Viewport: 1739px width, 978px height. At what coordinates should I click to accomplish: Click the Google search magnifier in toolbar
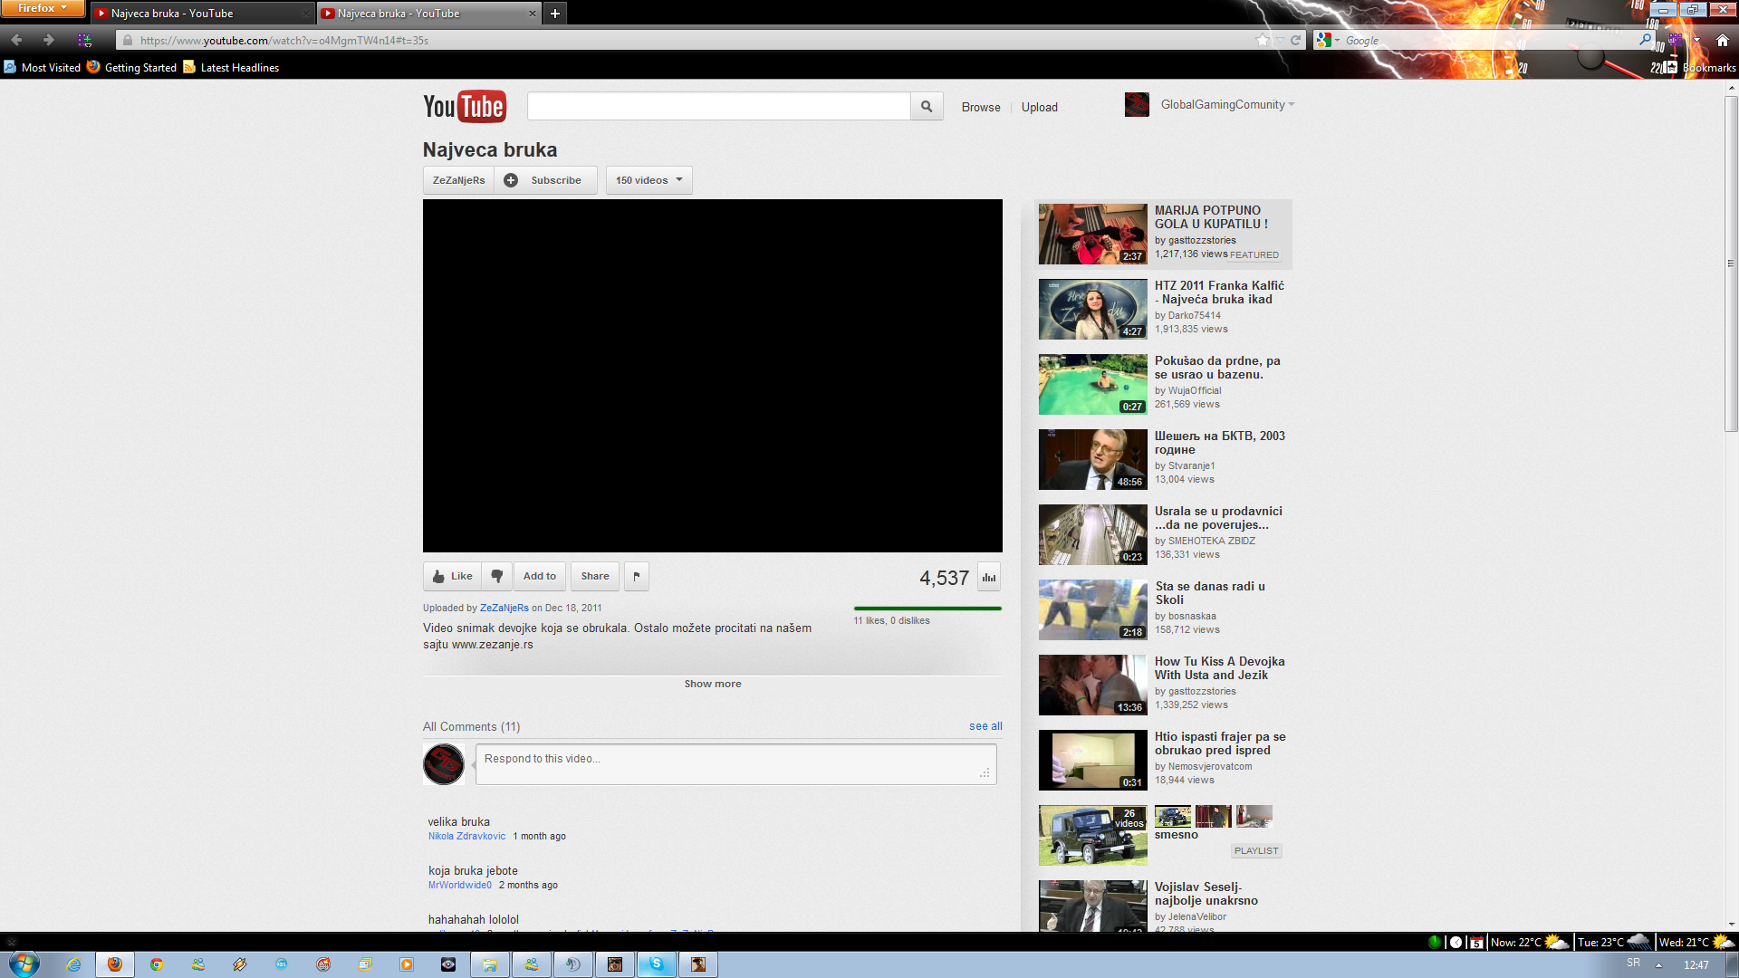pyautogui.click(x=1645, y=40)
